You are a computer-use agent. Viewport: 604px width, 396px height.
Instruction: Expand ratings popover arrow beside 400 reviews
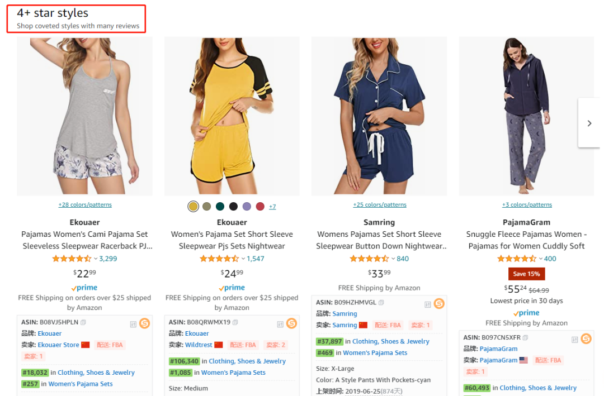[541, 259]
